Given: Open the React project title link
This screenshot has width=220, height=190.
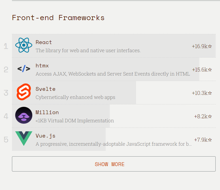Looking at the screenshot, I should 44,42.
